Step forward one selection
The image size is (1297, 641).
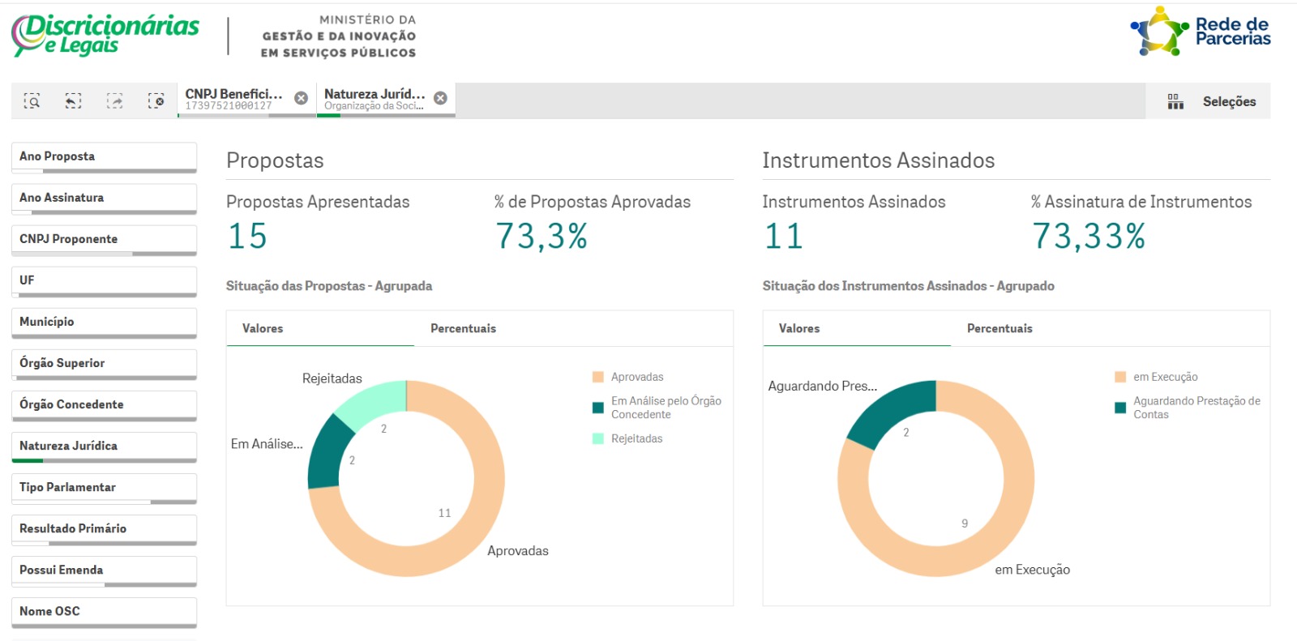114,101
